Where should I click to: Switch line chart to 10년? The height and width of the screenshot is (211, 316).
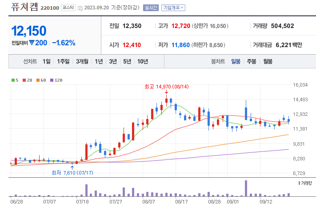click(x=143, y=61)
